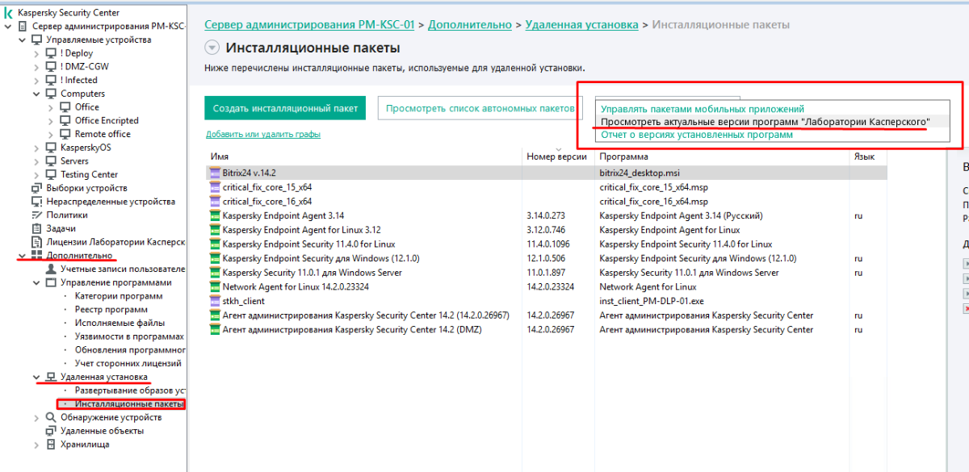
Task: Expand the Обнаружение устройств node
Action: point(37,417)
